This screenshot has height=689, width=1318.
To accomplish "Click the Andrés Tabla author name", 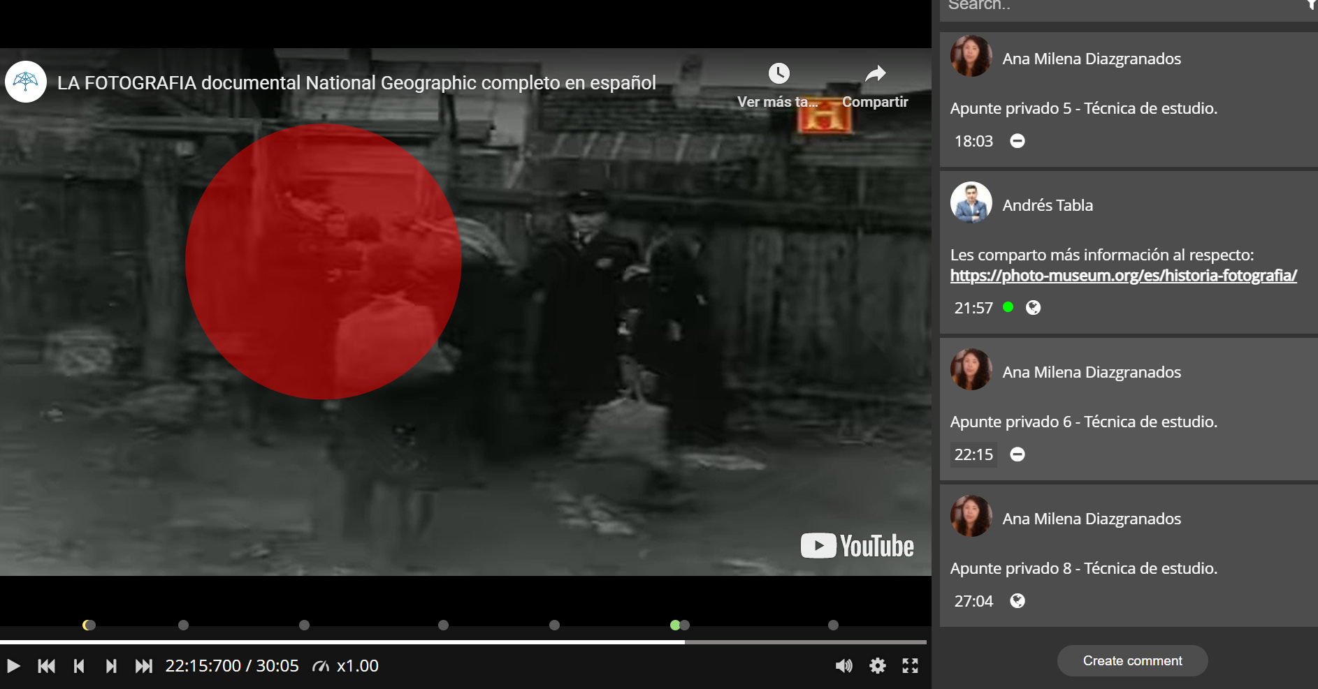I will (1048, 205).
